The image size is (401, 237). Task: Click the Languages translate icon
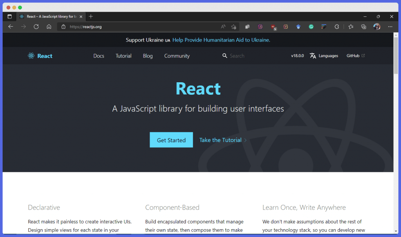(x=313, y=56)
